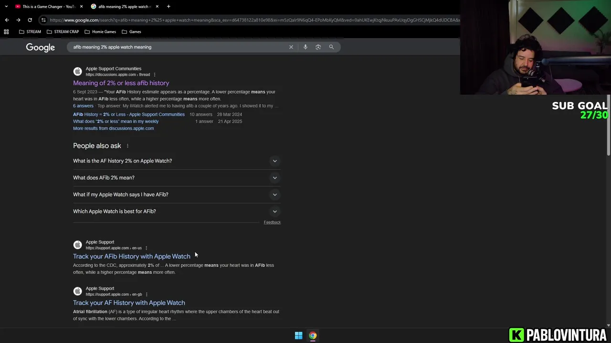Open Windows Start button in taskbar
Viewport: 611px width, 343px height.
pyautogui.click(x=298, y=335)
